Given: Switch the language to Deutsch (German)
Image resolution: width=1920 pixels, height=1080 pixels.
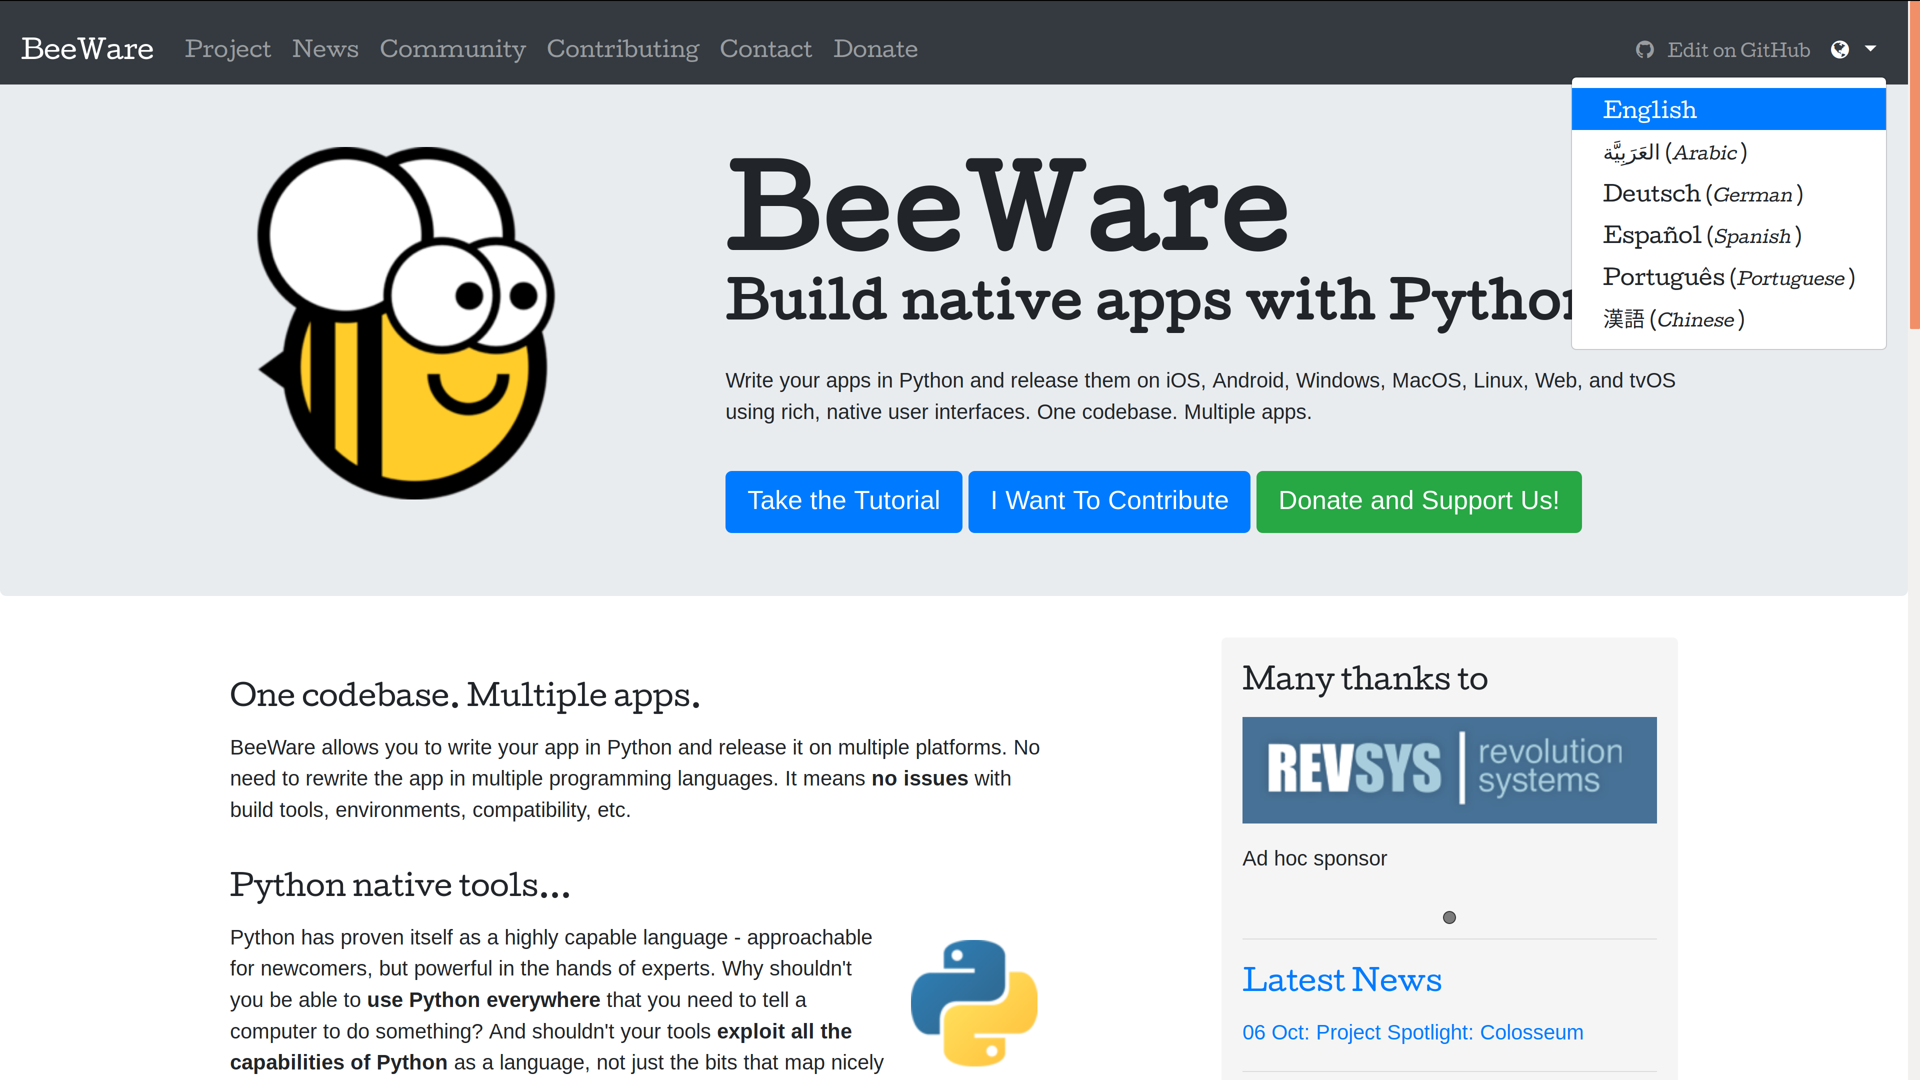Looking at the screenshot, I should coord(1702,194).
